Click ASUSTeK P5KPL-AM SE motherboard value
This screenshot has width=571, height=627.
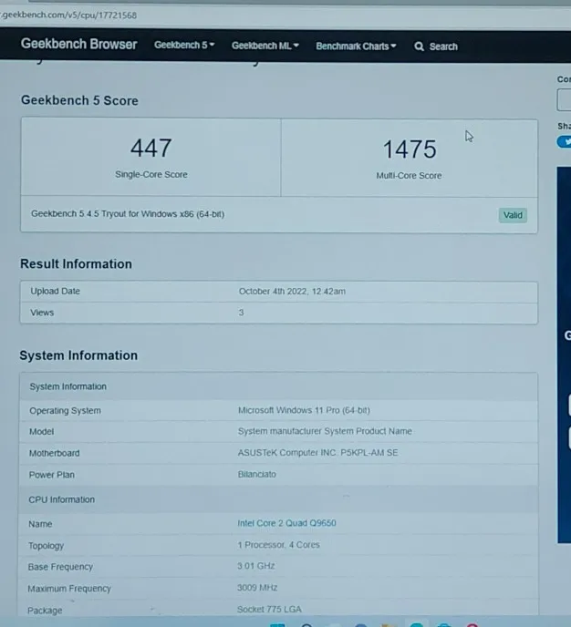[317, 453]
